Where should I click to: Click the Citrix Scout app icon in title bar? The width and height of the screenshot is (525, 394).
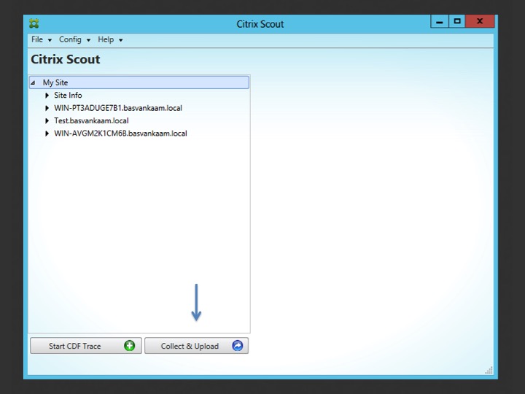coord(34,23)
